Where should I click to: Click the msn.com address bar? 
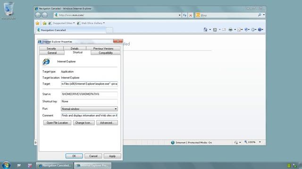116,15
